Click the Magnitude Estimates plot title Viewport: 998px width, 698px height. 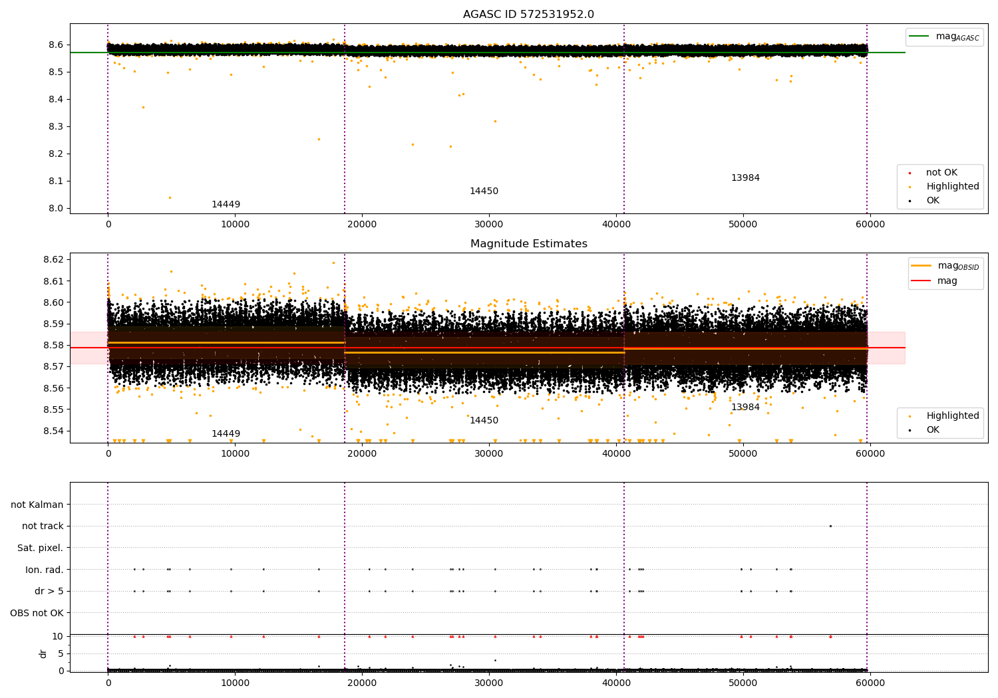pyautogui.click(x=528, y=244)
